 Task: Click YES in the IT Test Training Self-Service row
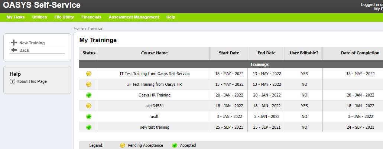point(304,74)
